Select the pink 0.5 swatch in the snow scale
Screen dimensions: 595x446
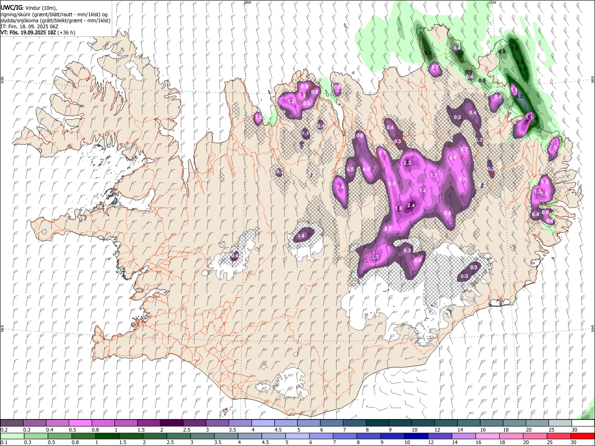[80, 423]
